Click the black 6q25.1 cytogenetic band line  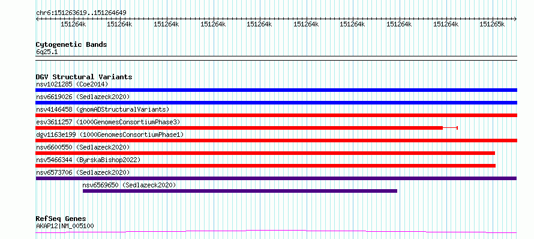276,58
